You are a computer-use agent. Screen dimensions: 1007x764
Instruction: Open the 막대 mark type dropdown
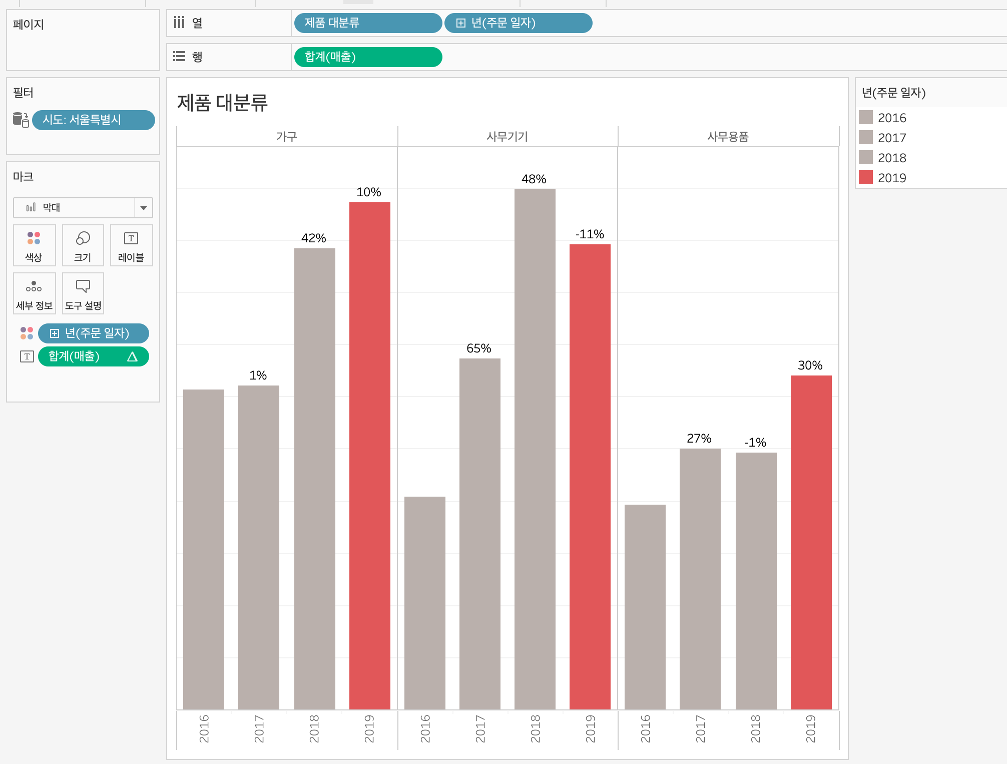(143, 208)
